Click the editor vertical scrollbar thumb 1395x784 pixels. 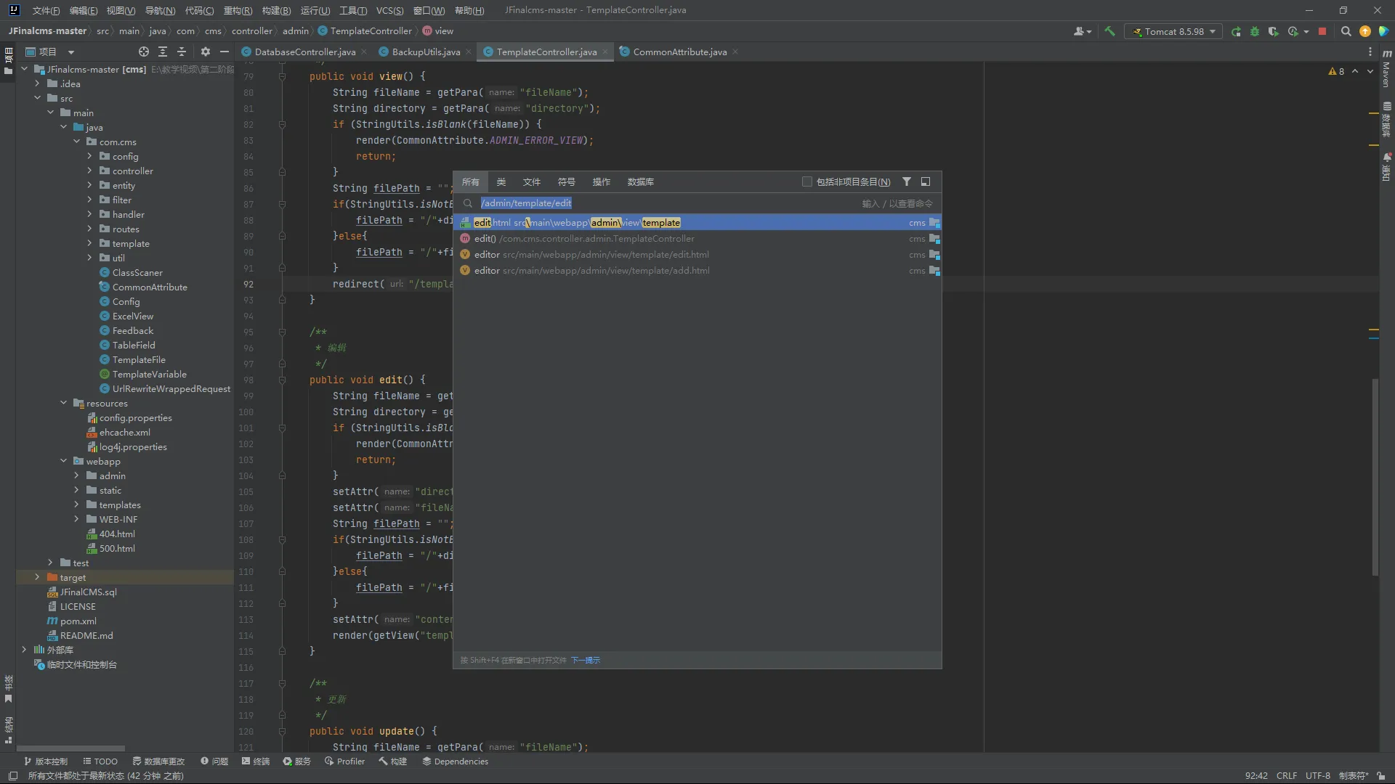pos(1375,475)
